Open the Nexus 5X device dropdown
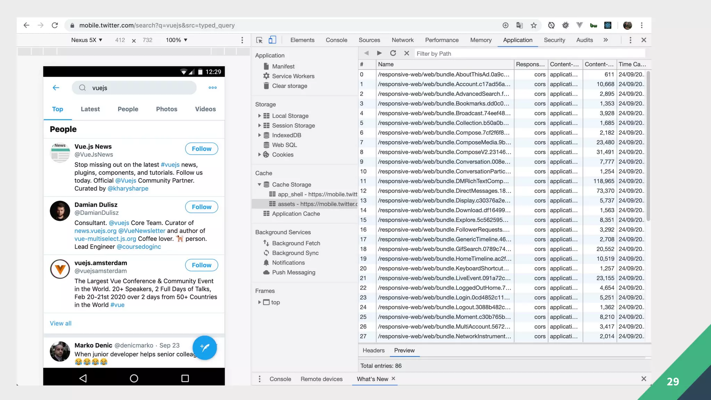The height and width of the screenshot is (400, 711). point(87,40)
